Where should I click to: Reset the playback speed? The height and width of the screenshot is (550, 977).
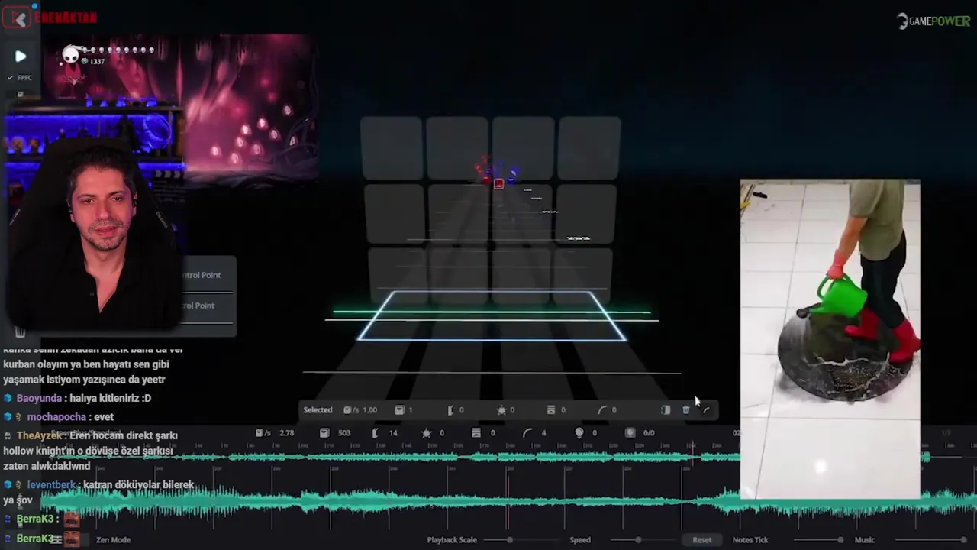point(701,540)
